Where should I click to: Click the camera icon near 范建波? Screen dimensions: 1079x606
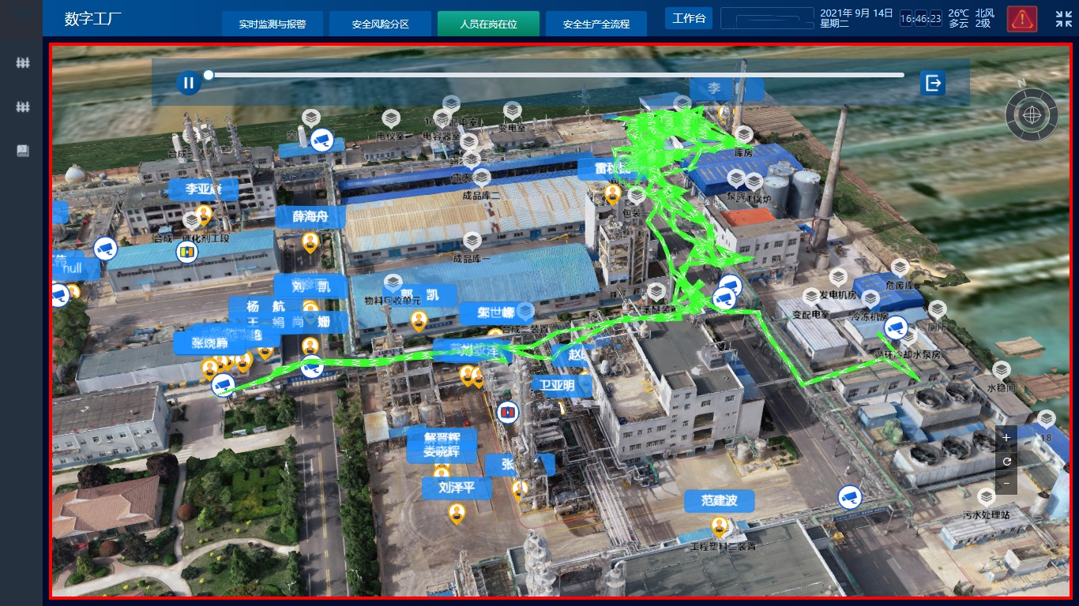[x=849, y=497]
